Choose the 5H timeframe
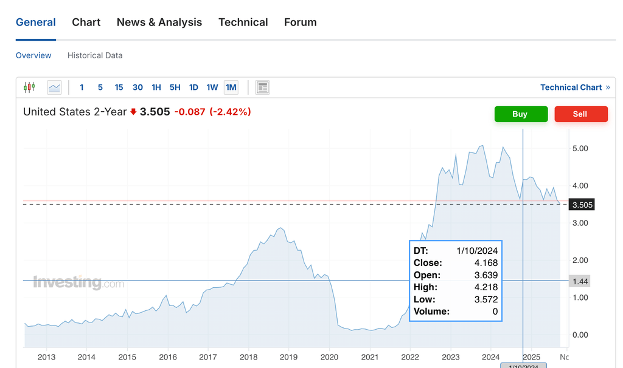The height and width of the screenshot is (368, 623). click(x=175, y=87)
